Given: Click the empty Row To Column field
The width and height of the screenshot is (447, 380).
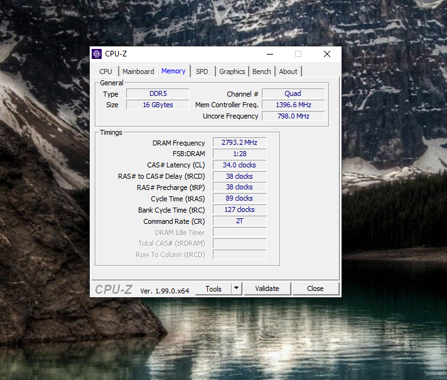Looking at the screenshot, I should pos(239,255).
